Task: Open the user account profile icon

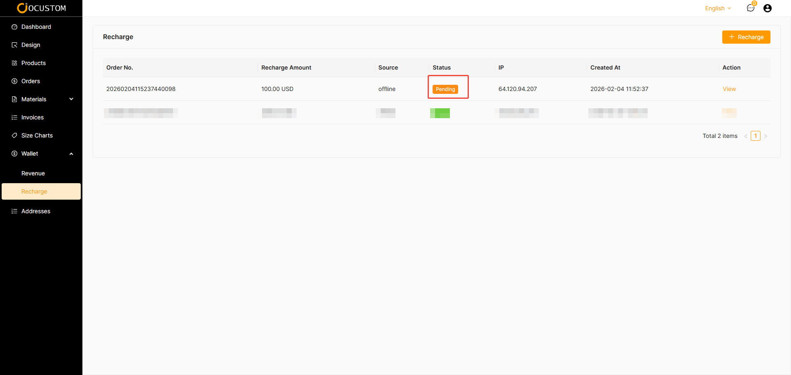Action: coord(767,8)
